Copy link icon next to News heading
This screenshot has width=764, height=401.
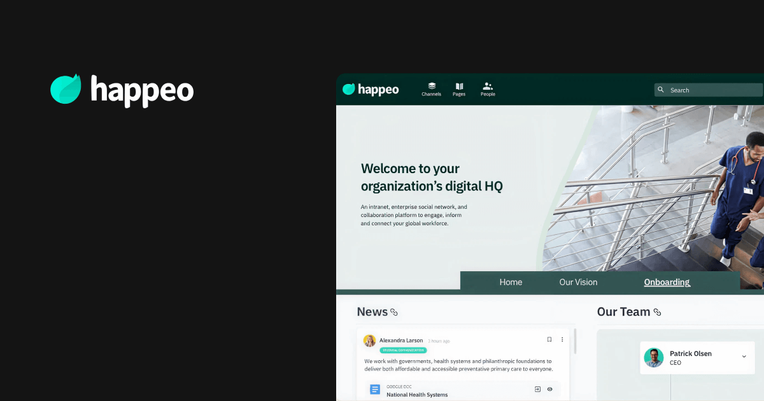(394, 312)
